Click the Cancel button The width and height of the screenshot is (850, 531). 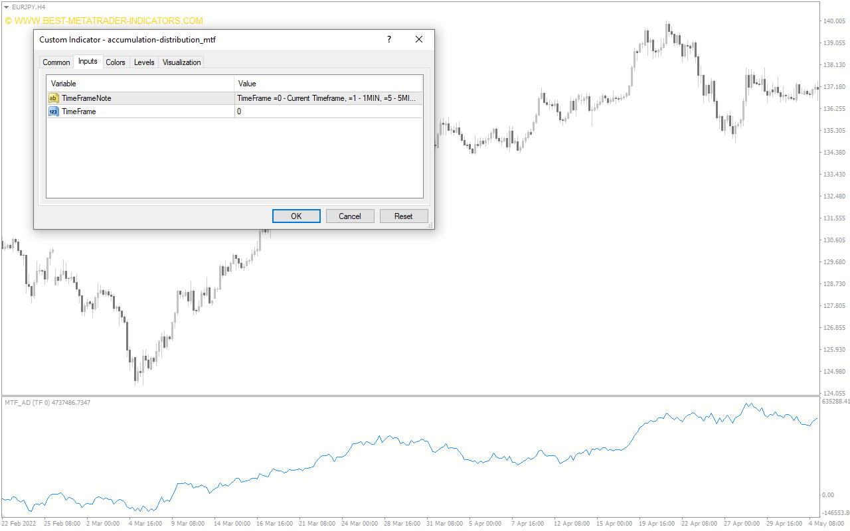pyautogui.click(x=350, y=216)
